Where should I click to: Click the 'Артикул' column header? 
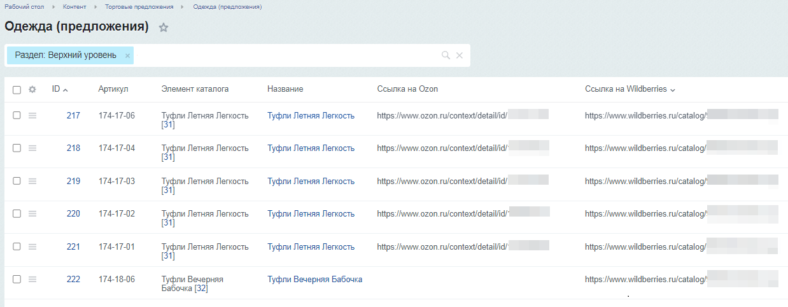click(113, 89)
